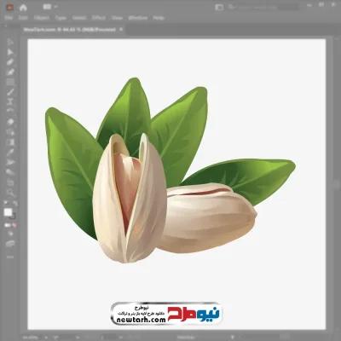Open the Effect menu
The height and width of the screenshot is (341, 341).
pyautogui.click(x=99, y=18)
